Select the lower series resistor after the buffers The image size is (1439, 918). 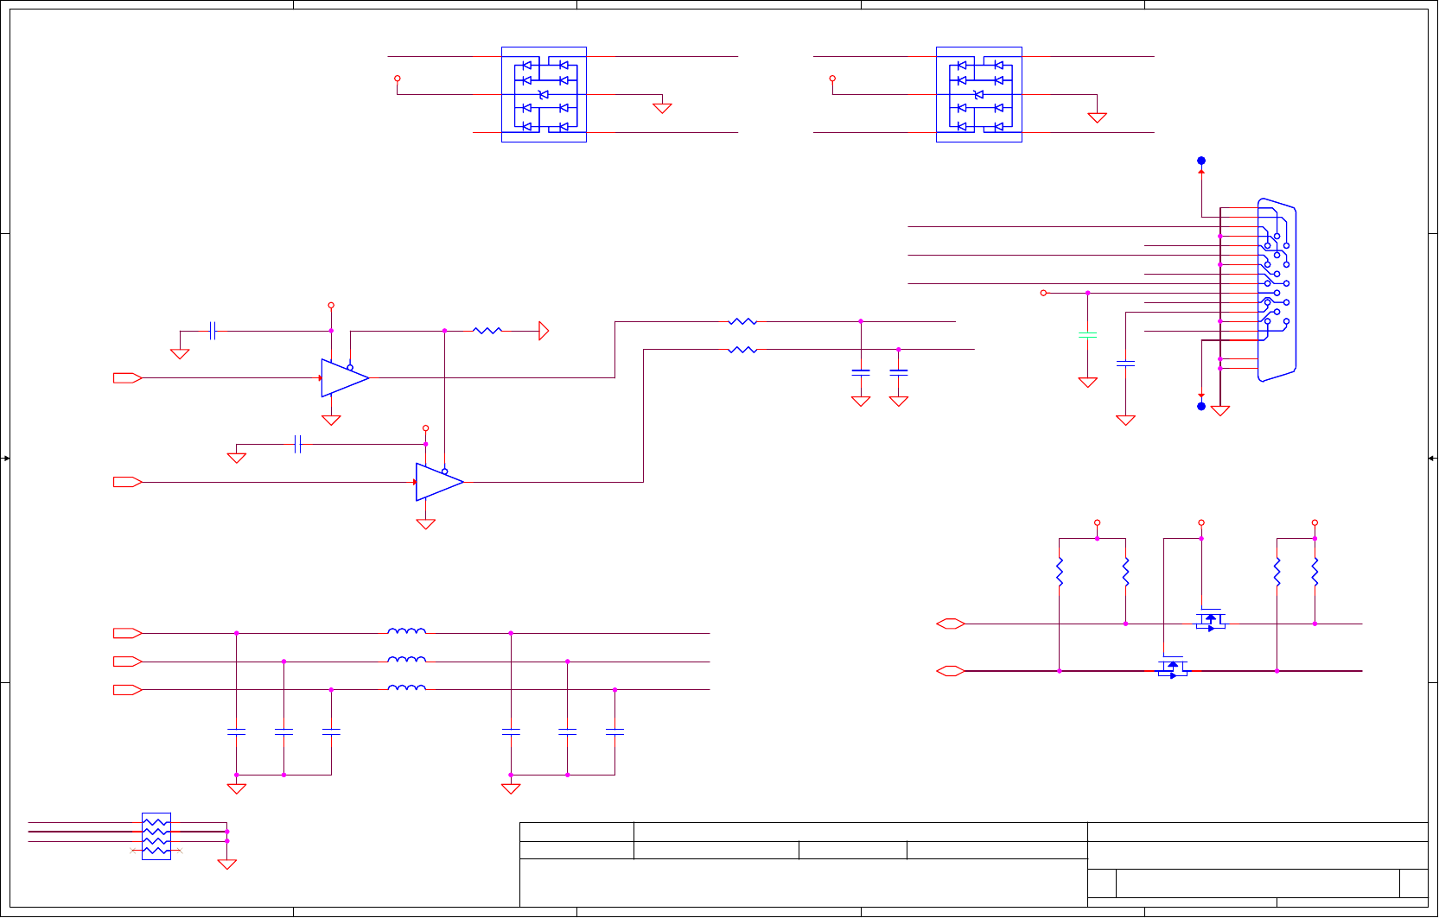pyautogui.click(x=742, y=350)
